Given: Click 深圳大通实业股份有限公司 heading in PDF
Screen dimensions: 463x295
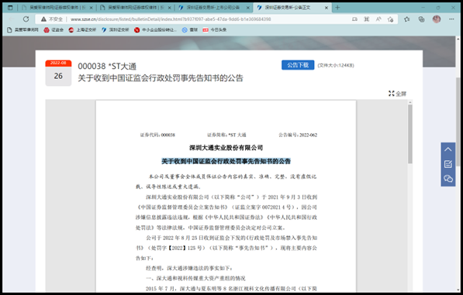Looking at the screenshot, I should tap(226, 148).
